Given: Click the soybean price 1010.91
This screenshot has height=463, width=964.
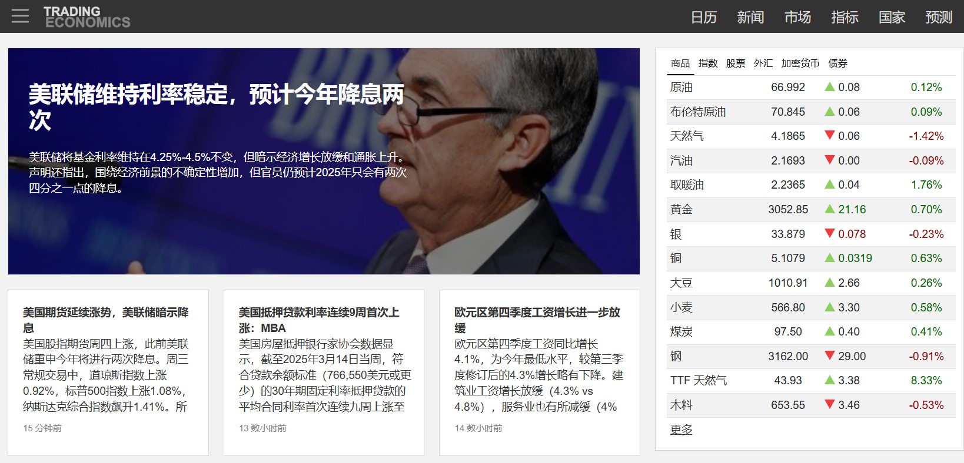Looking at the screenshot, I should (x=788, y=283).
